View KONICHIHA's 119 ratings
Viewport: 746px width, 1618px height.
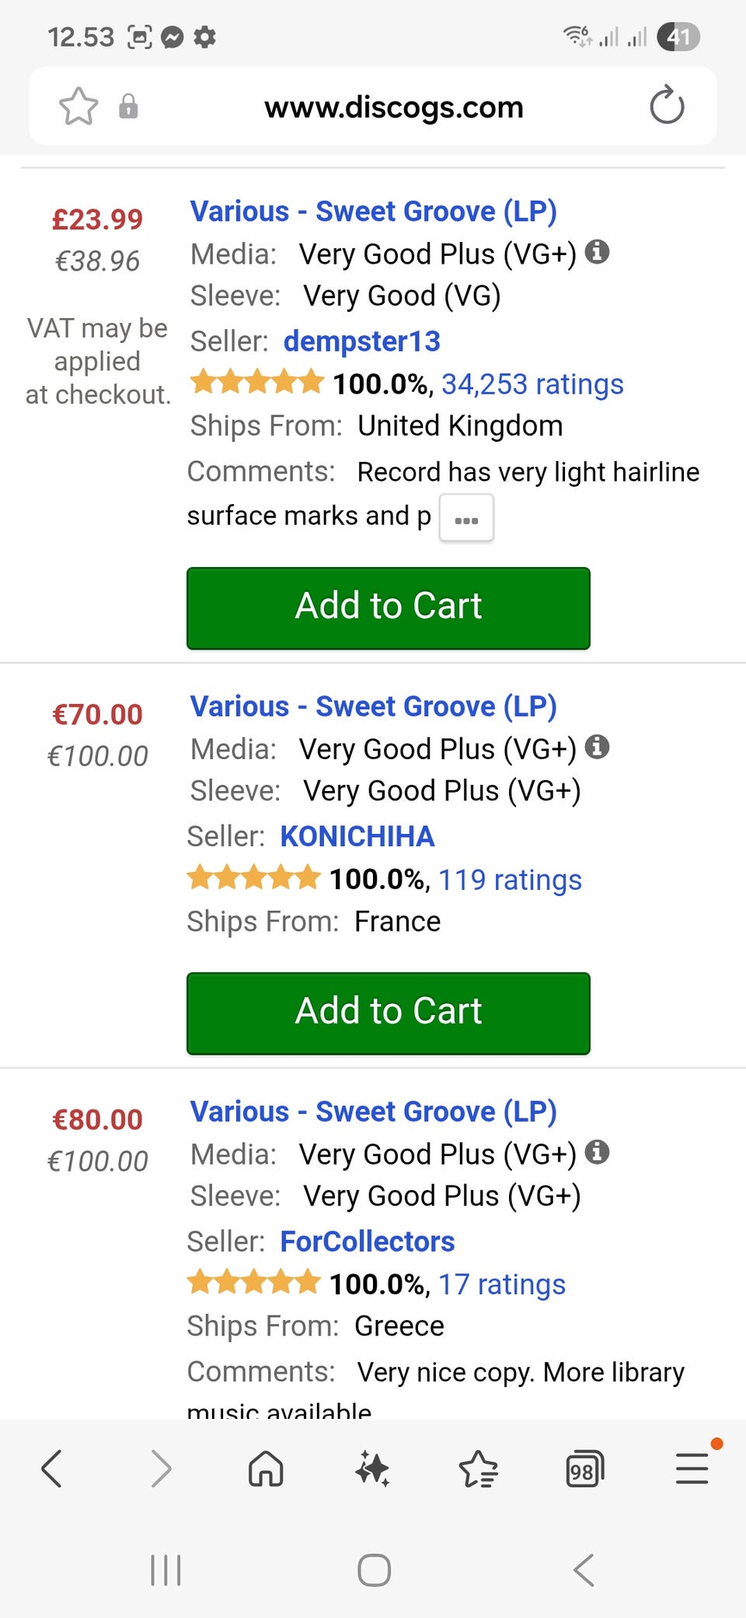point(510,880)
